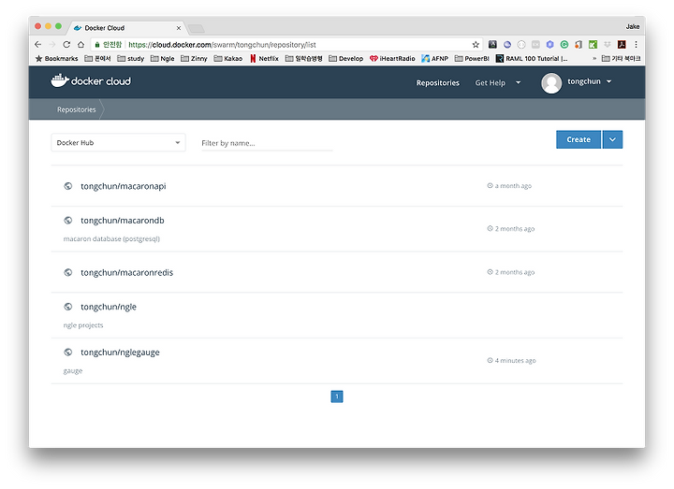Open tongchun account dropdown

click(590, 81)
